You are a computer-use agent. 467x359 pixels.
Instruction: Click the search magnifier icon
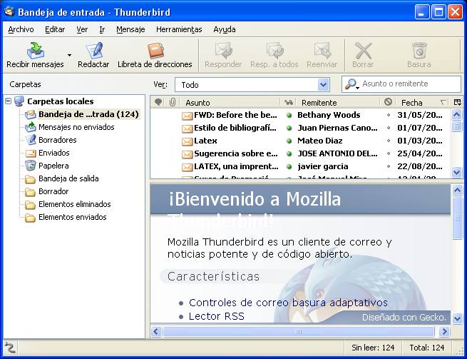point(351,84)
